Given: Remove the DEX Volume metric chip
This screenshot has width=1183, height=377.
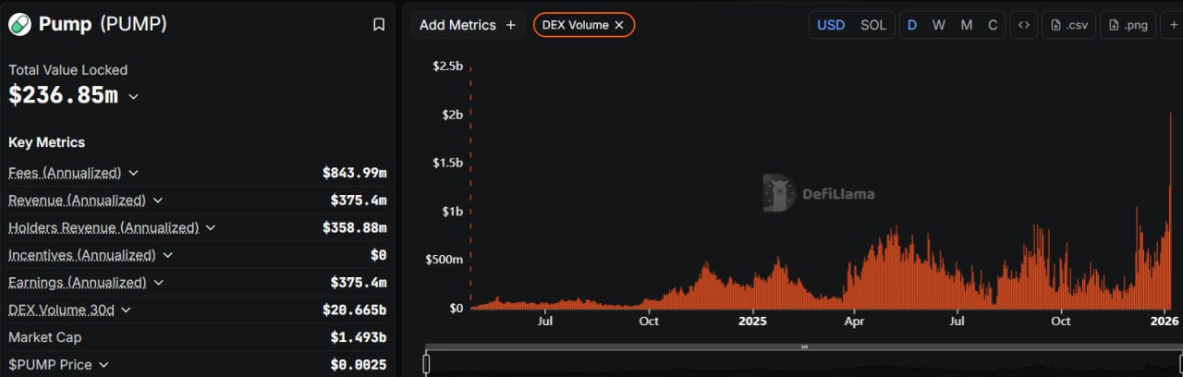Looking at the screenshot, I should tap(619, 25).
